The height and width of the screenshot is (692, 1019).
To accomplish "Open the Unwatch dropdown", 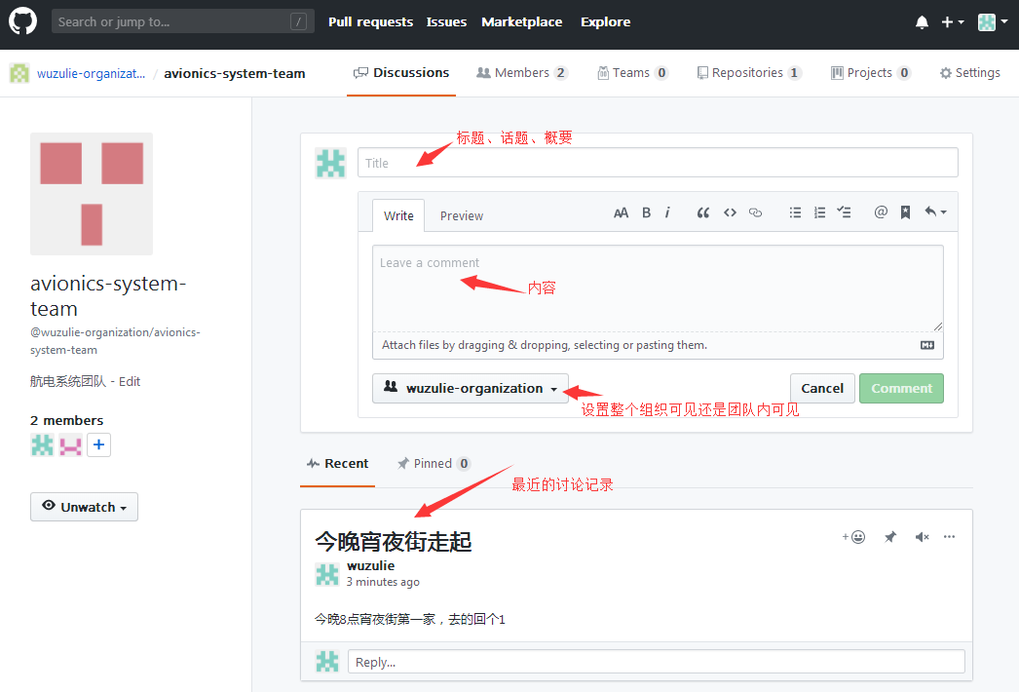I will pyautogui.click(x=84, y=507).
